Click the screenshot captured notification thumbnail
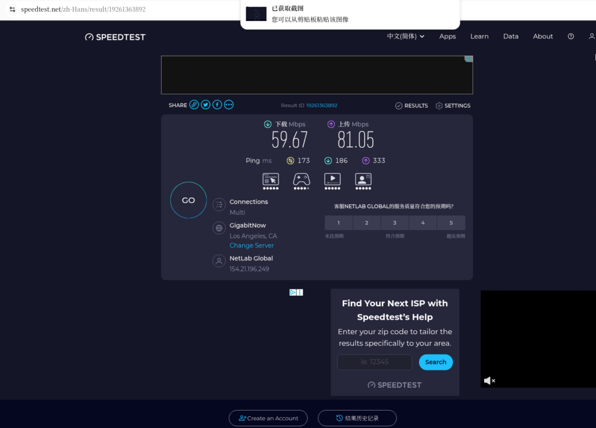 (256, 14)
